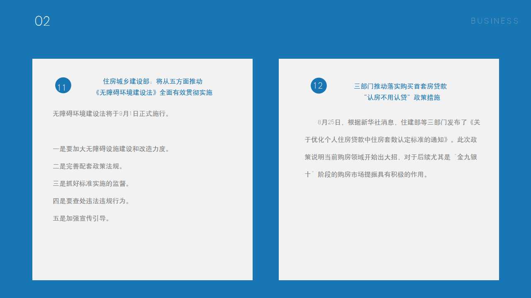Click the line 一是要加大无障碍设施建设和改造力度
Image resolution: width=531 pixels, height=298 pixels.
(x=111, y=149)
